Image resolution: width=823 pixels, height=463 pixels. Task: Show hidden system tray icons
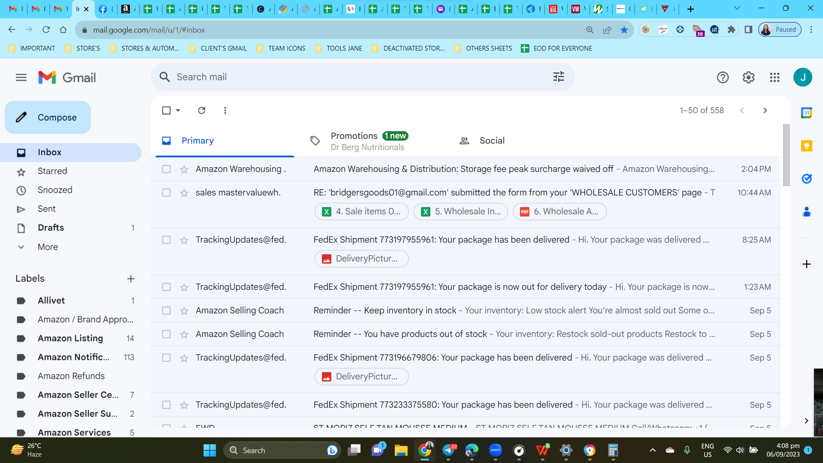[x=652, y=450]
